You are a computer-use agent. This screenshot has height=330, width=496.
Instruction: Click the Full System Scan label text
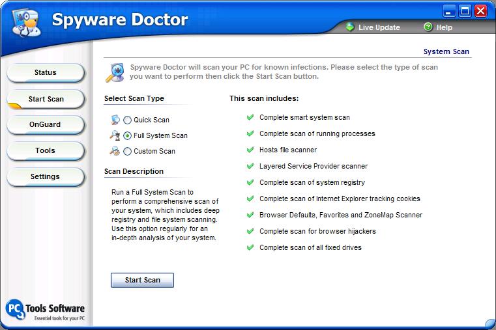pos(160,135)
